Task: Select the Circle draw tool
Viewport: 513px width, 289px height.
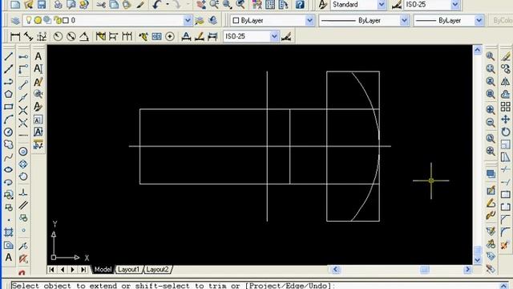Action: coord(9,132)
